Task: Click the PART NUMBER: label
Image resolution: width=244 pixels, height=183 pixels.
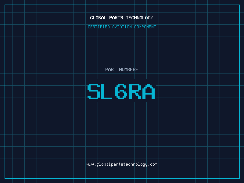Action: click(x=121, y=70)
